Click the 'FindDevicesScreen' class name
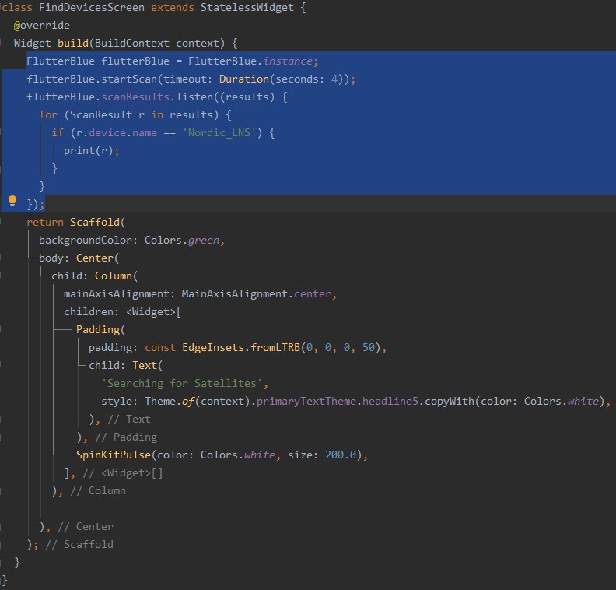Image resolution: width=616 pixels, height=590 pixels. [x=92, y=8]
